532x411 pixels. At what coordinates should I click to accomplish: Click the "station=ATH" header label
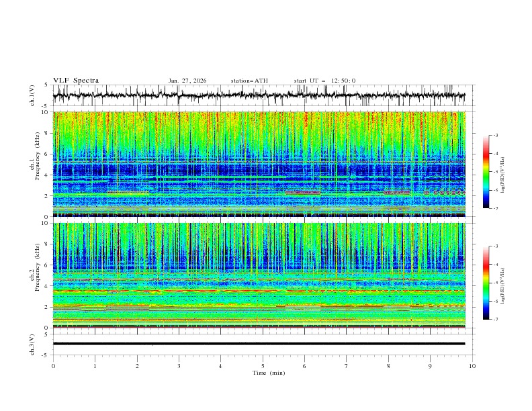249,81
